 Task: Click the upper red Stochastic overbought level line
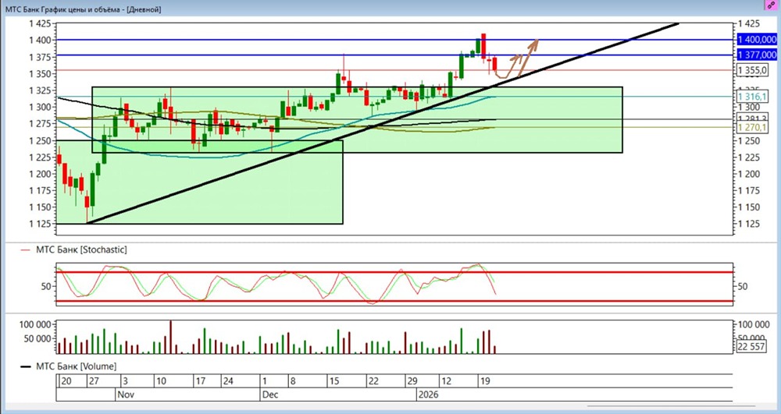click(x=394, y=272)
